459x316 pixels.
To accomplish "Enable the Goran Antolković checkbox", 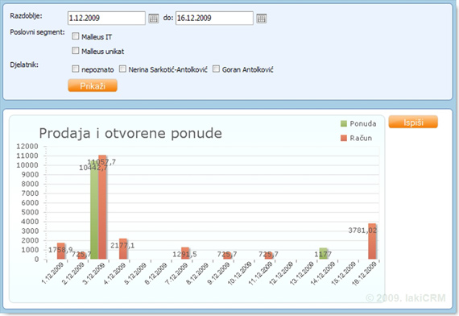I will [216, 69].
